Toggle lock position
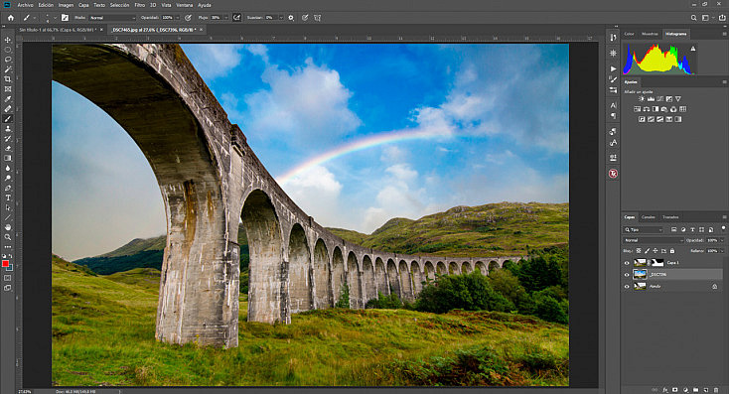 [656, 251]
